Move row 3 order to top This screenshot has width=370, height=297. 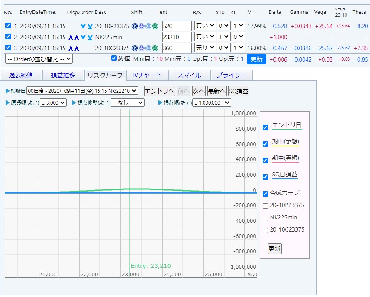[70, 49]
